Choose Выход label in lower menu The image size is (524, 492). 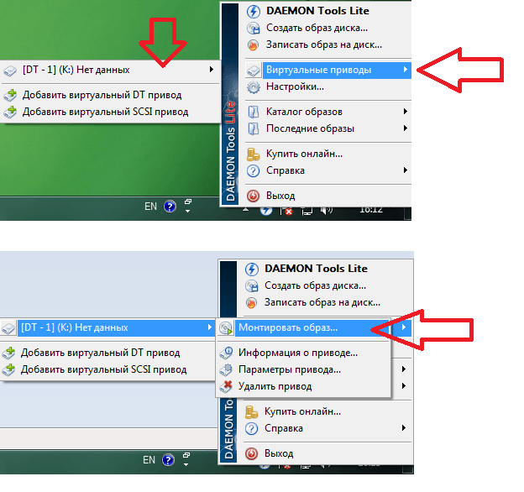click(279, 453)
